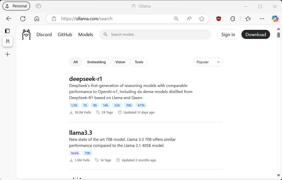The image size is (282, 180).
Task: Focus the address bar URL
Action: pos(87,19)
